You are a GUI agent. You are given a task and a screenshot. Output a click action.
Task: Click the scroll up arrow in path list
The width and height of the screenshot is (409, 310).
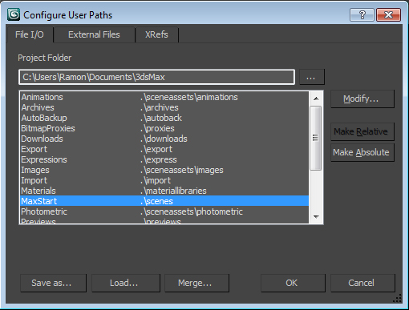pyautogui.click(x=316, y=99)
